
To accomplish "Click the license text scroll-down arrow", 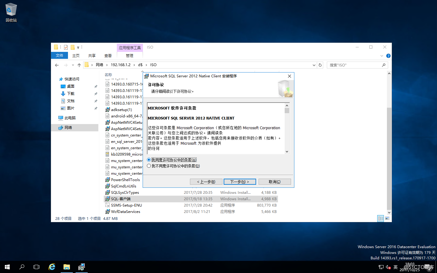I will [x=287, y=151].
